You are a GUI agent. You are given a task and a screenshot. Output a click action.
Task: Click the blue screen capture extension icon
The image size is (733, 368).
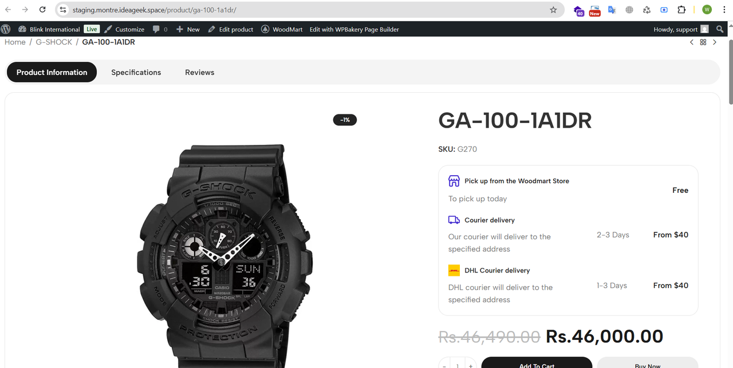point(664,10)
